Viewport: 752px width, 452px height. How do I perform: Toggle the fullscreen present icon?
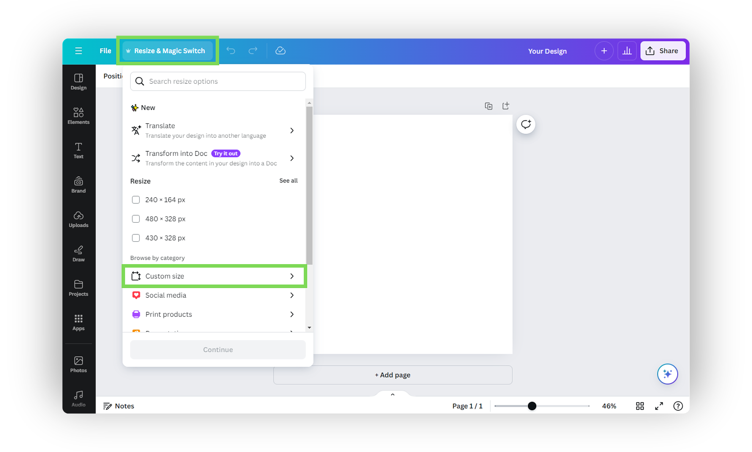(x=659, y=406)
